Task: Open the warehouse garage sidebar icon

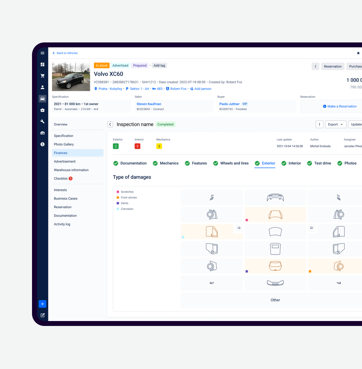Action: (x=42, y=133)
